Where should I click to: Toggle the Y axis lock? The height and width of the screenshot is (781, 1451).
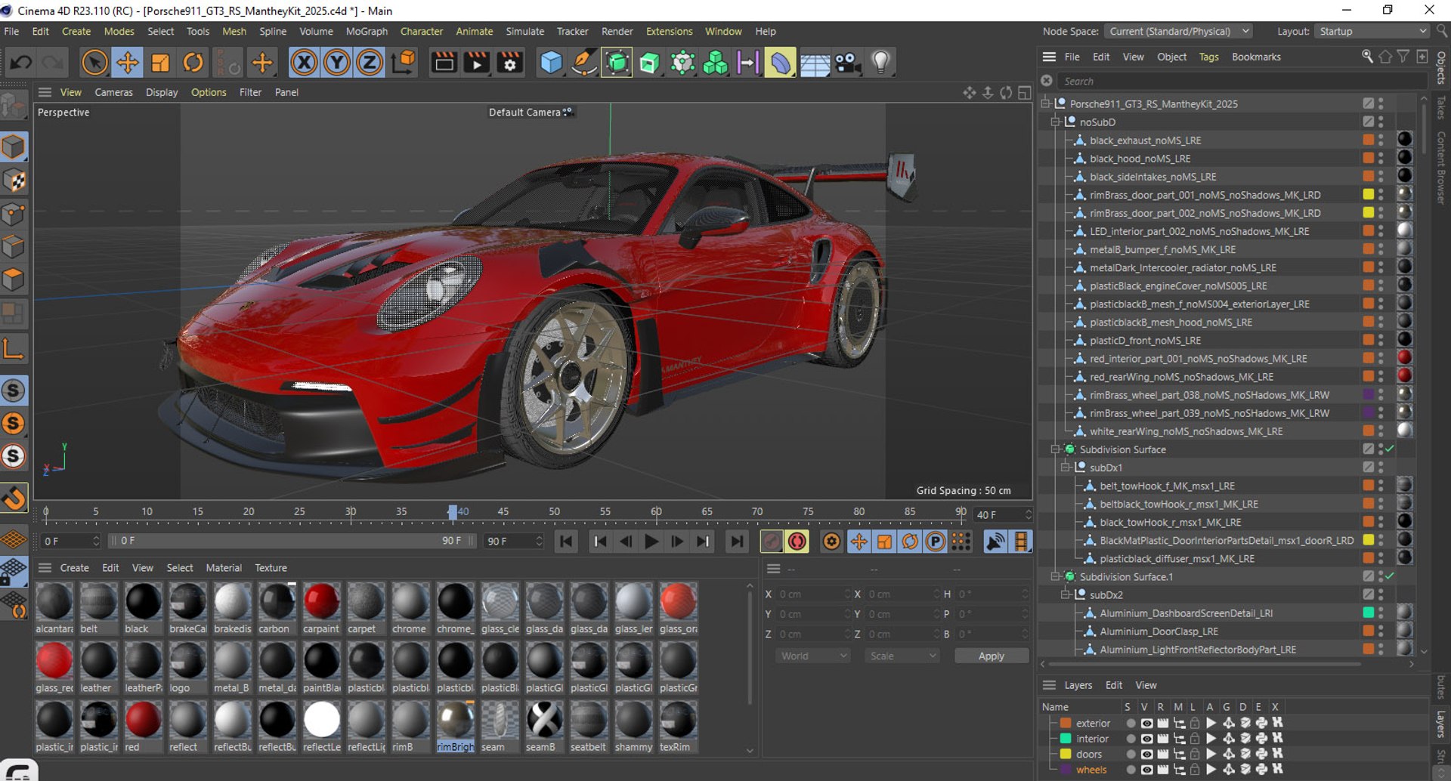[x=336, y=62]
